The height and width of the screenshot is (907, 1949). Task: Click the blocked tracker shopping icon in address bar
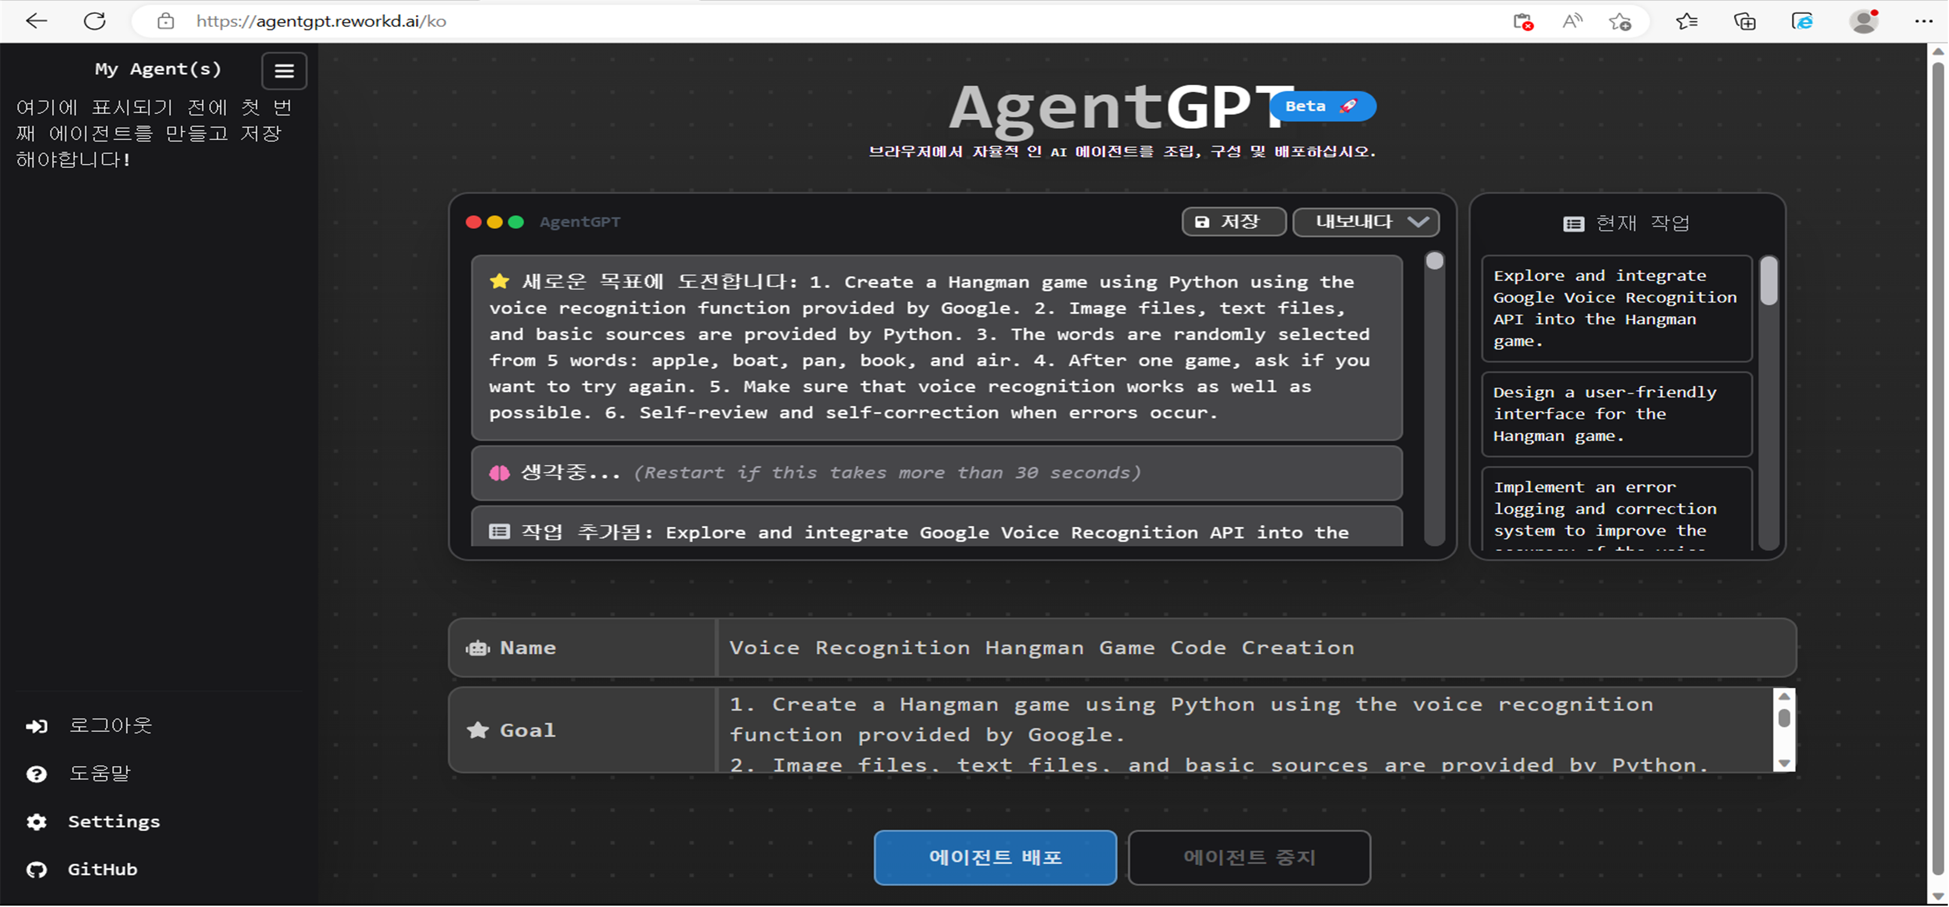[1523, 22]
